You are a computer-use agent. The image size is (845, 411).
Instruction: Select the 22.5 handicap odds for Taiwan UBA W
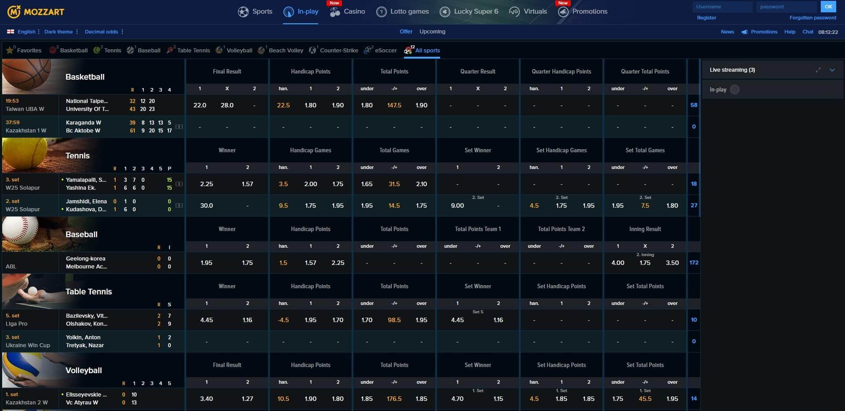pyautogui.click(x=283, y=105)
